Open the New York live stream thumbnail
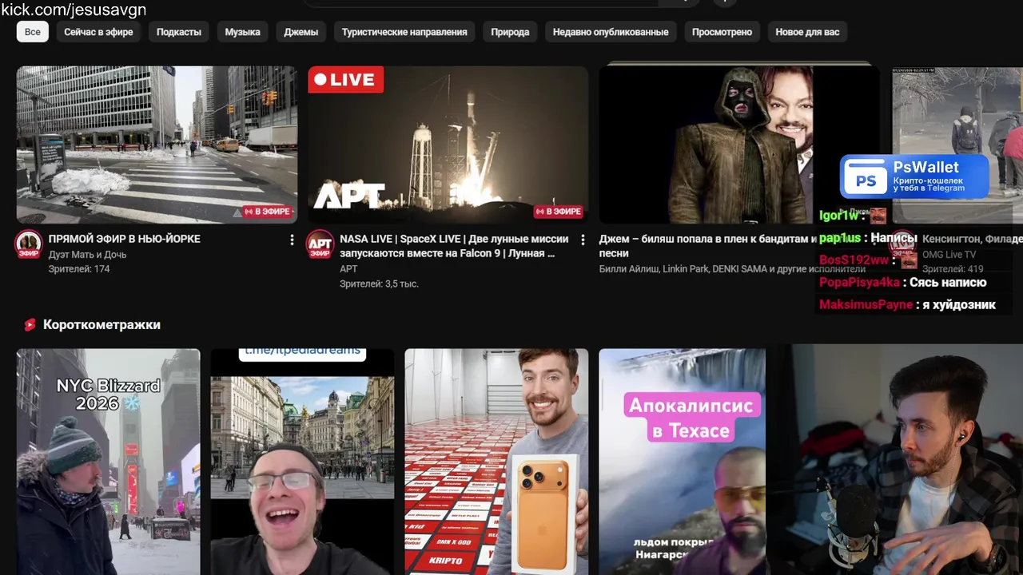Image resolution: width=1023 pixels, height=575 pixels. click(x=157, y=145)
